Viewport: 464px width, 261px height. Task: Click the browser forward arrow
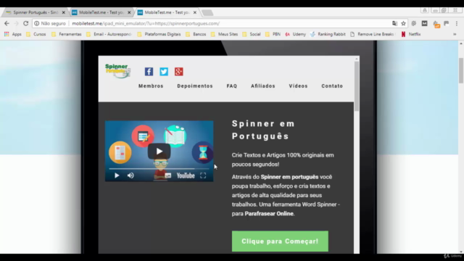click(16, 23)
